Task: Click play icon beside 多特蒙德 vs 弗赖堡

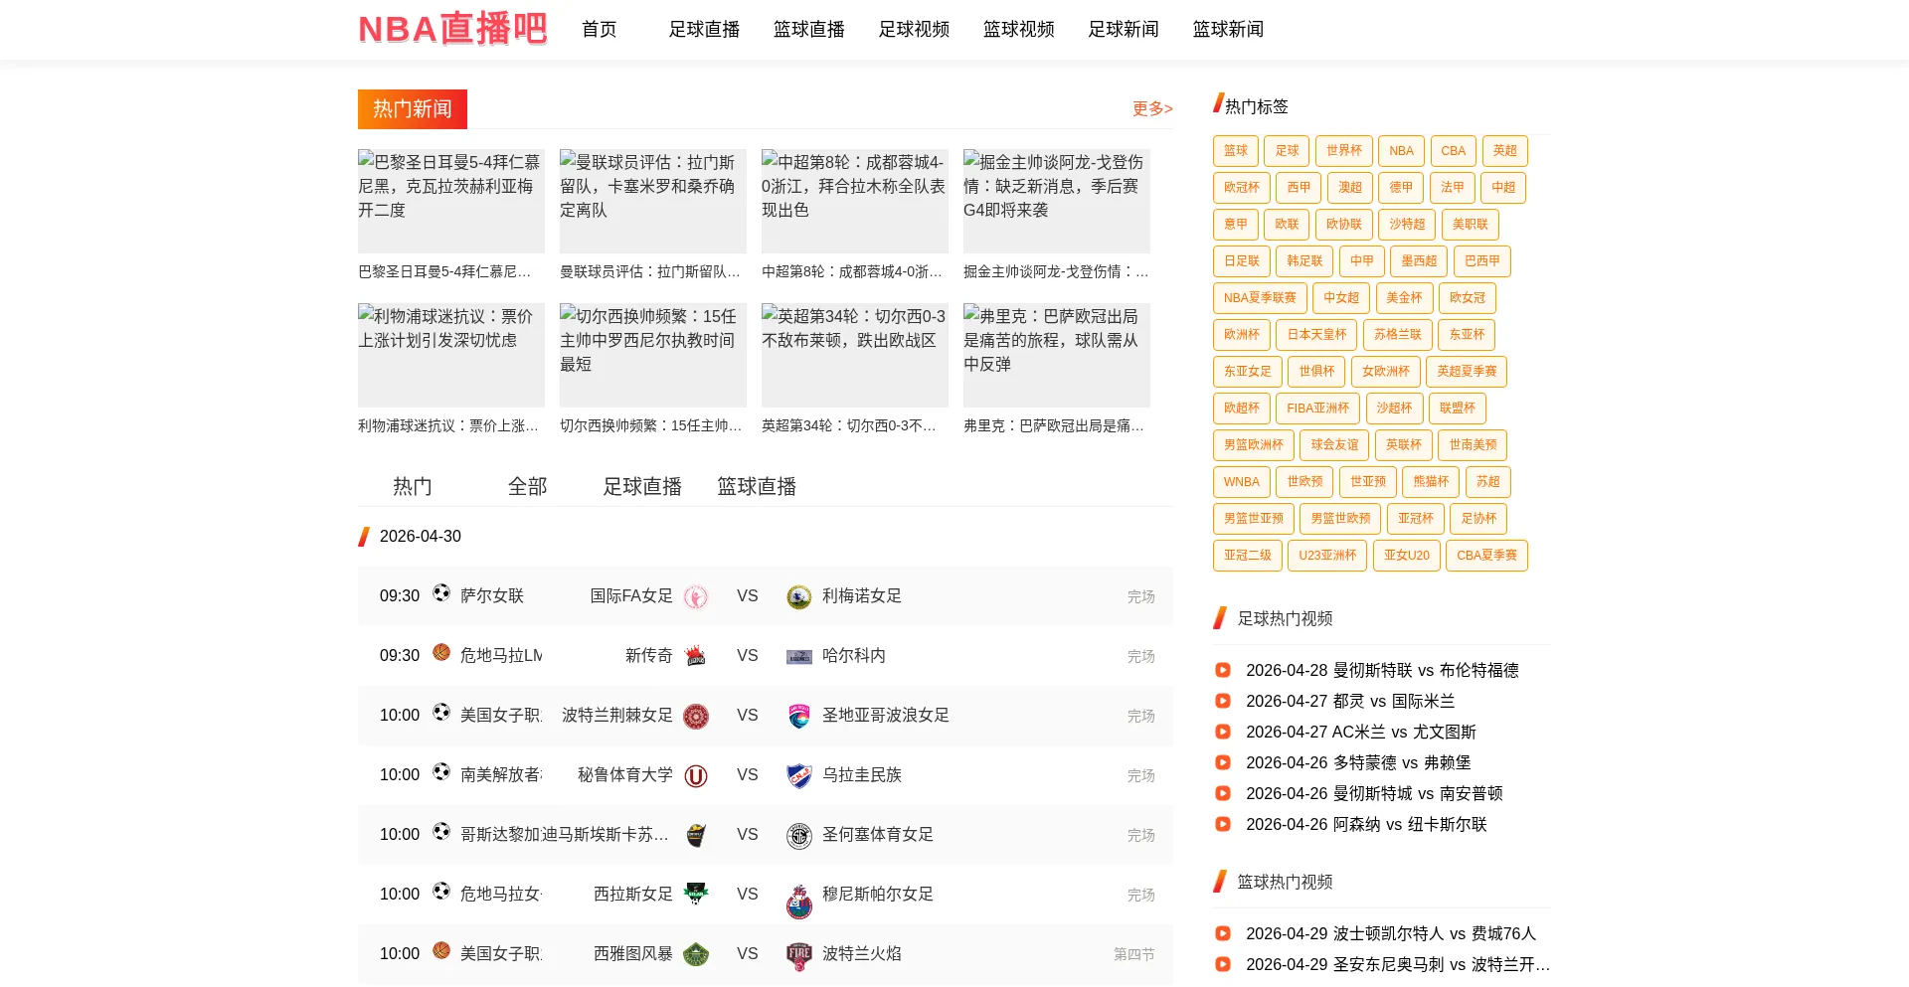Action: [x=1223, y=762]
